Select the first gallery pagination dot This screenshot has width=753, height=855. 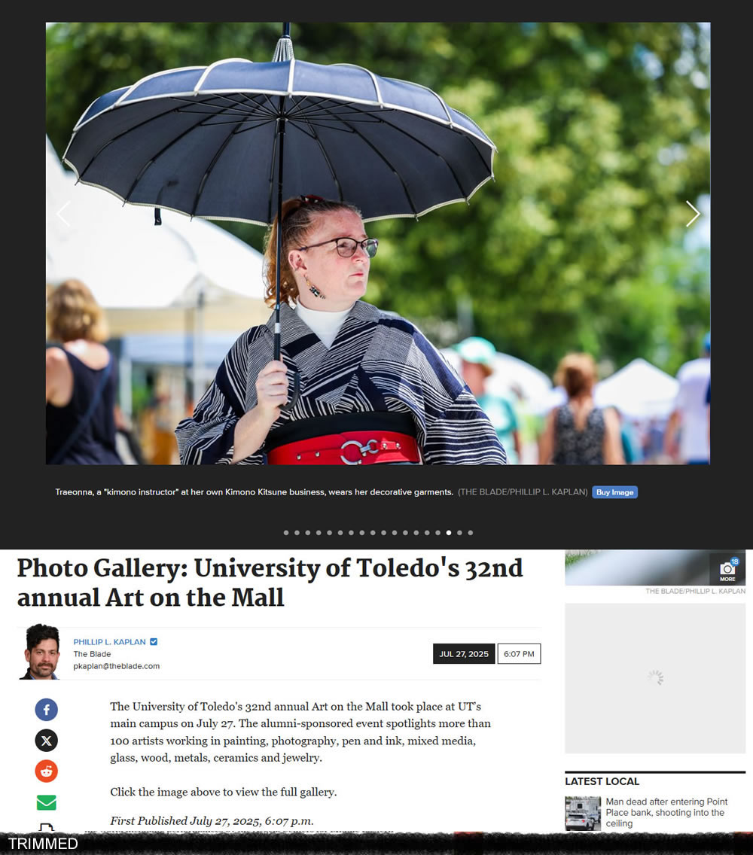tap(286, 533)
